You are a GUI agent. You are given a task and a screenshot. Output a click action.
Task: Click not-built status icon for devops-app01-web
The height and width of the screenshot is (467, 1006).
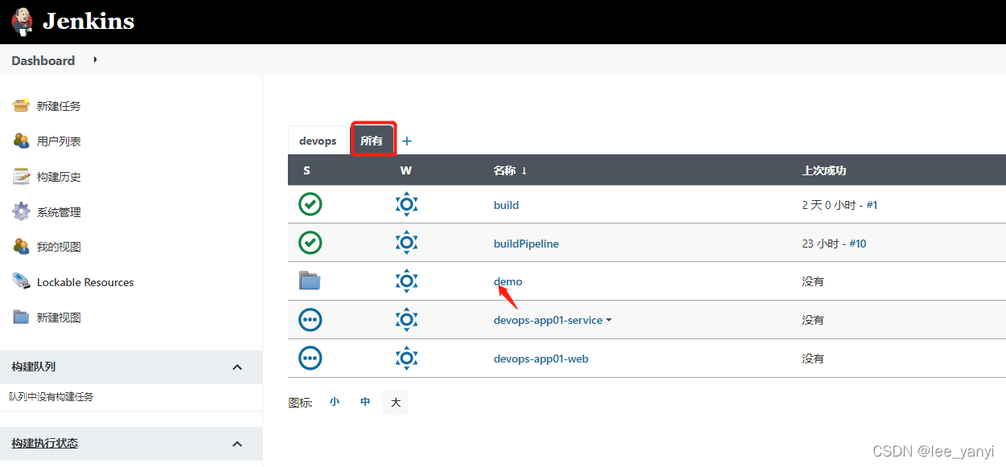click(310, 358)
